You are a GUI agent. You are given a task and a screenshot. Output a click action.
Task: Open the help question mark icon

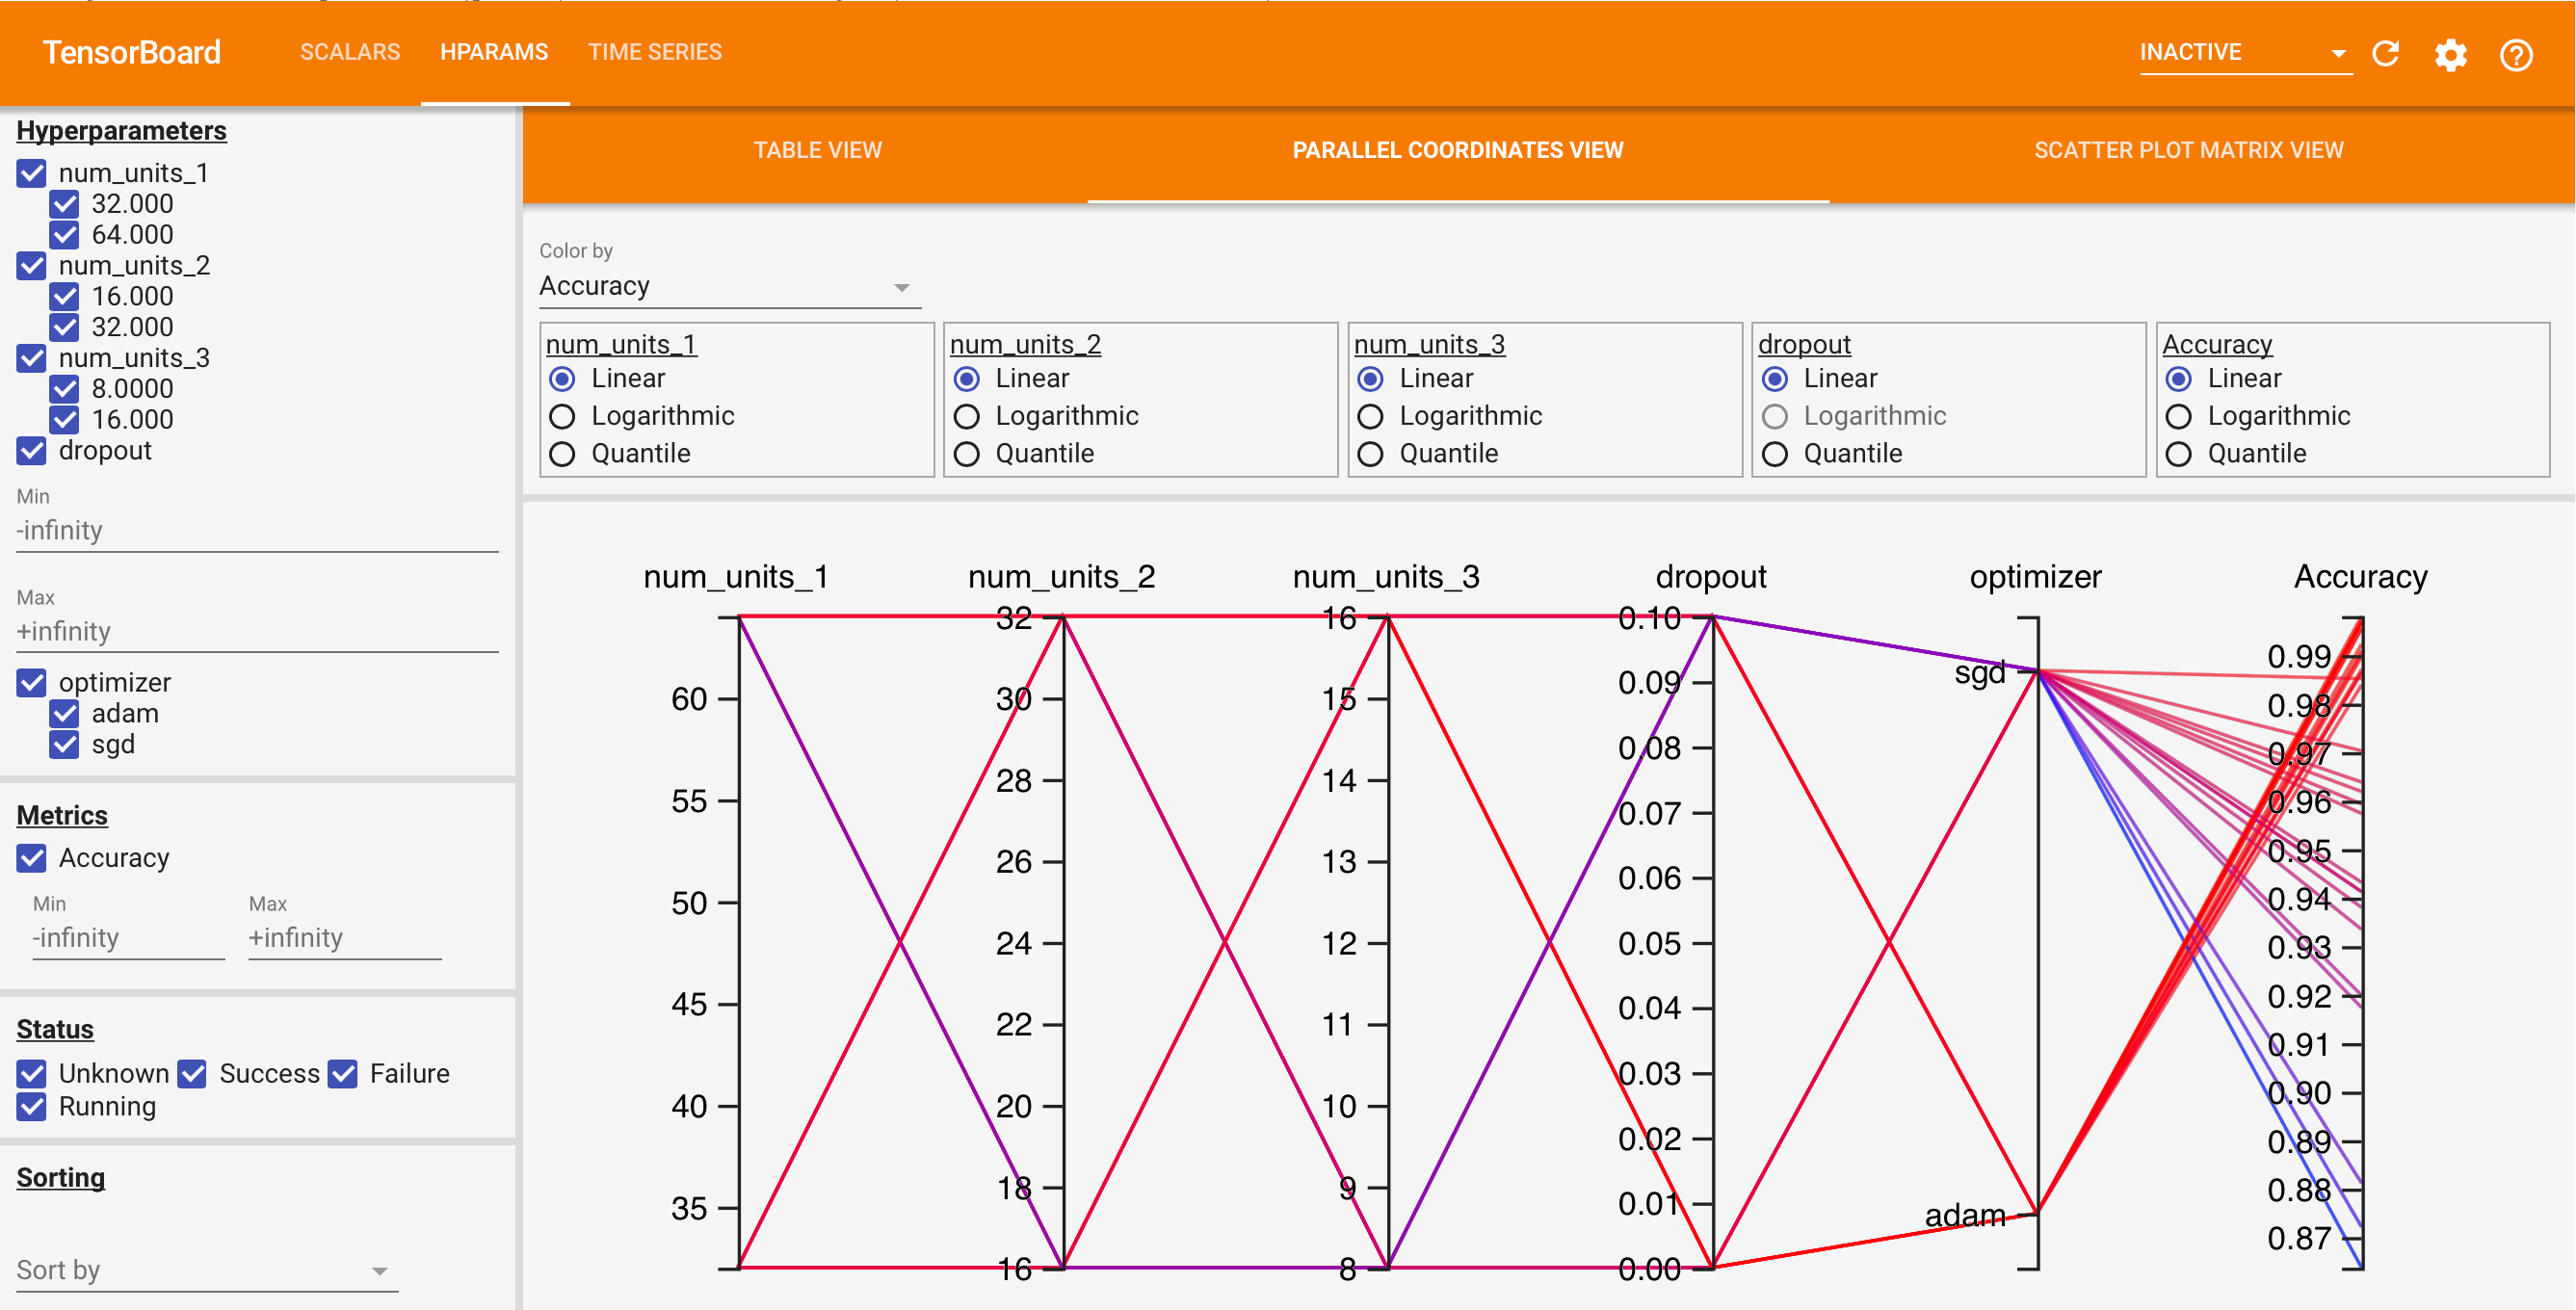pos(2515,54)
